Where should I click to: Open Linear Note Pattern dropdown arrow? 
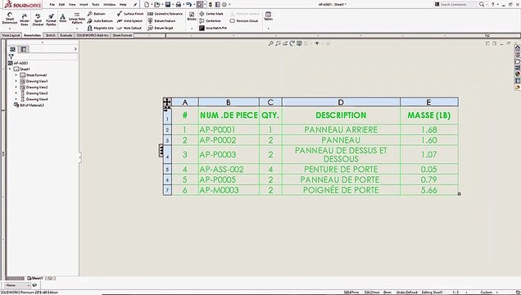click(77, 29)
